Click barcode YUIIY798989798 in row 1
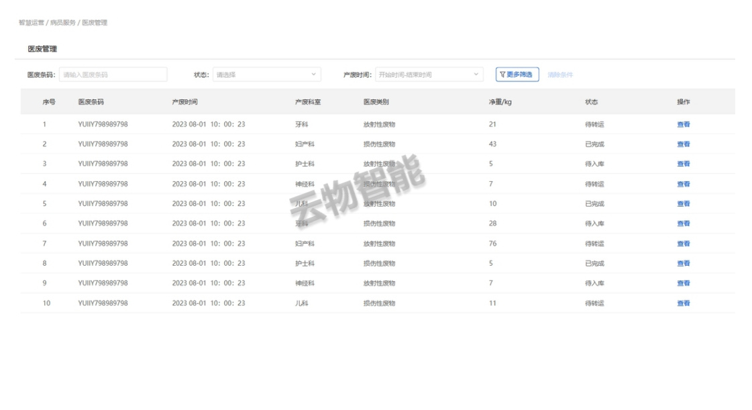Screen dimensions: 752x410 point(103,124)
